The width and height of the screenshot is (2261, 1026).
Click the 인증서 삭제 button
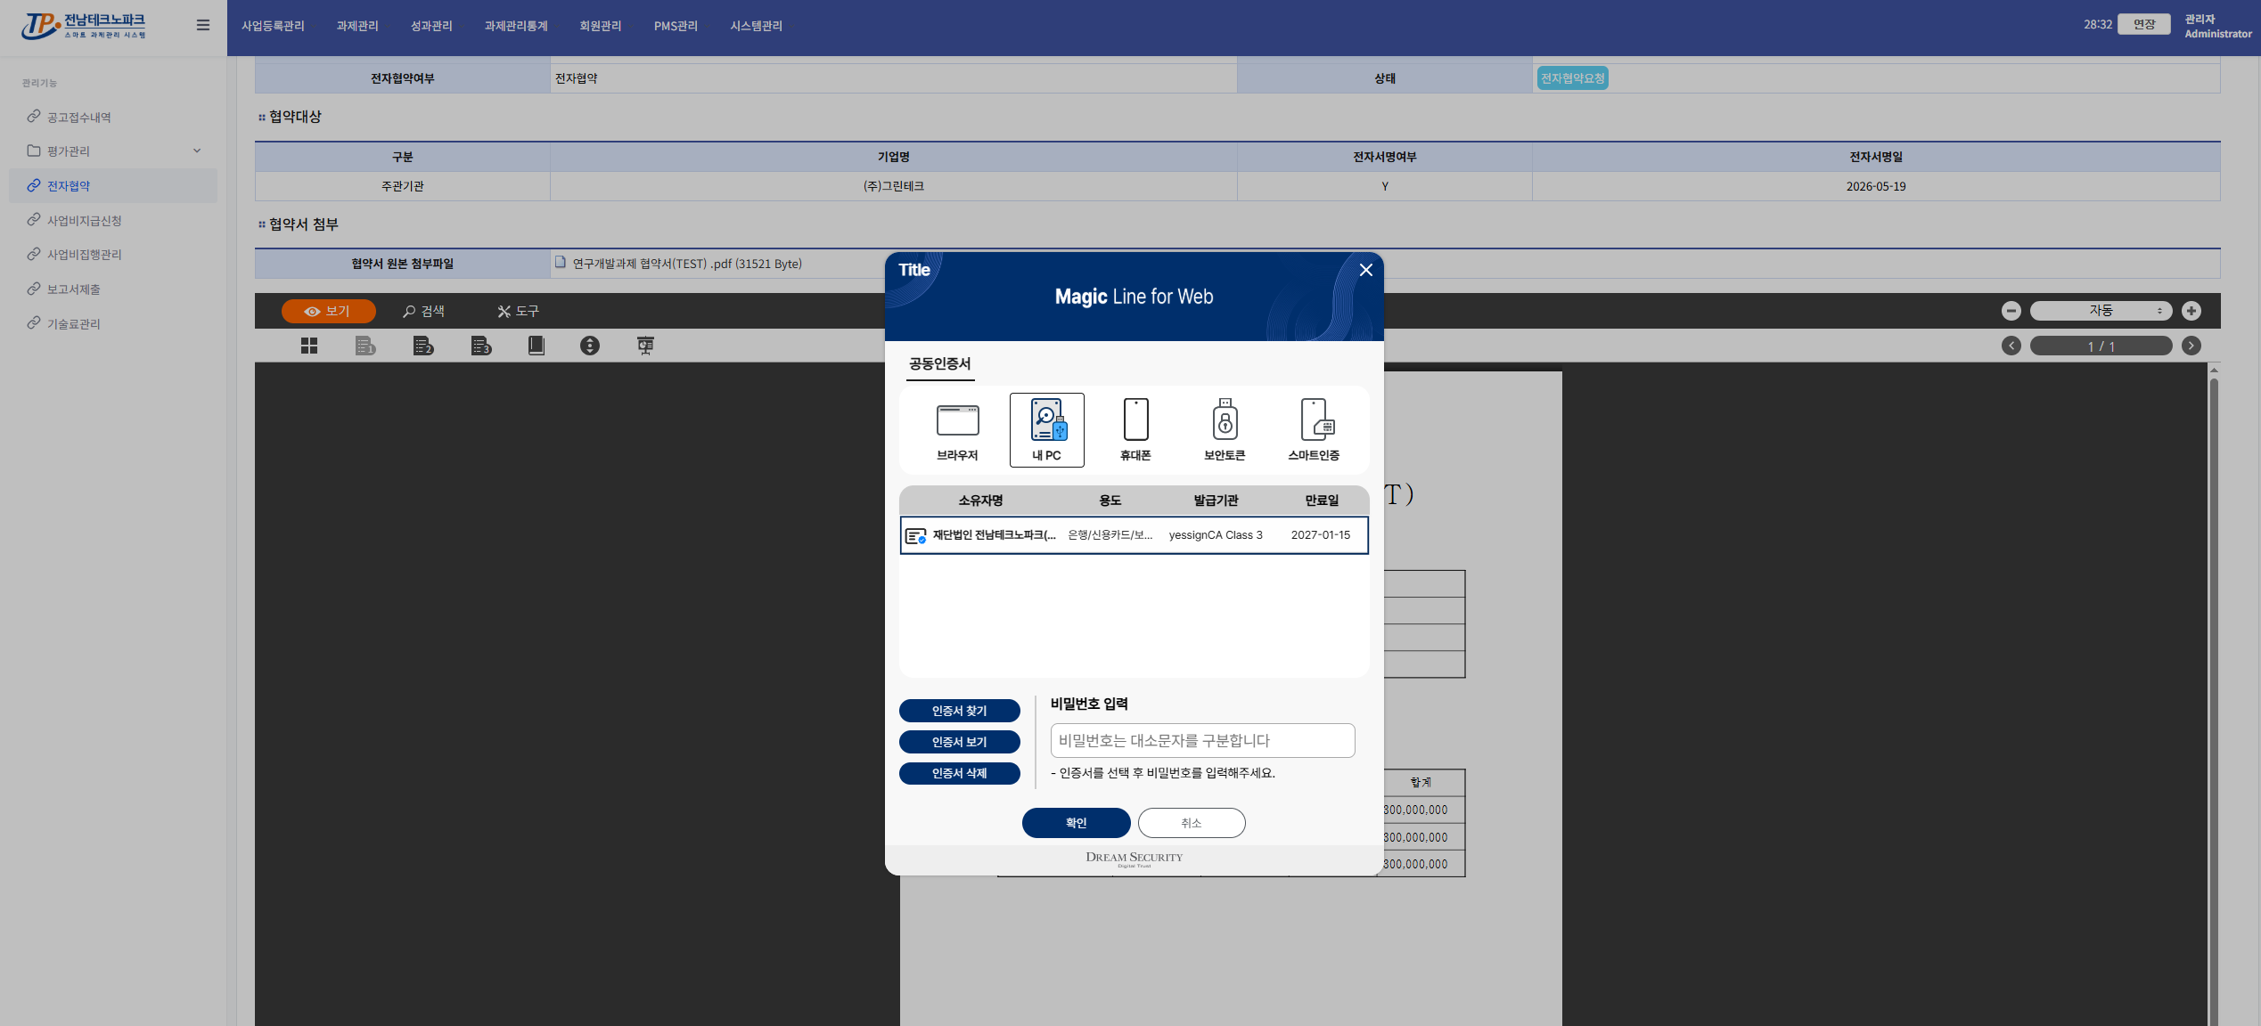tap(960, 773)
